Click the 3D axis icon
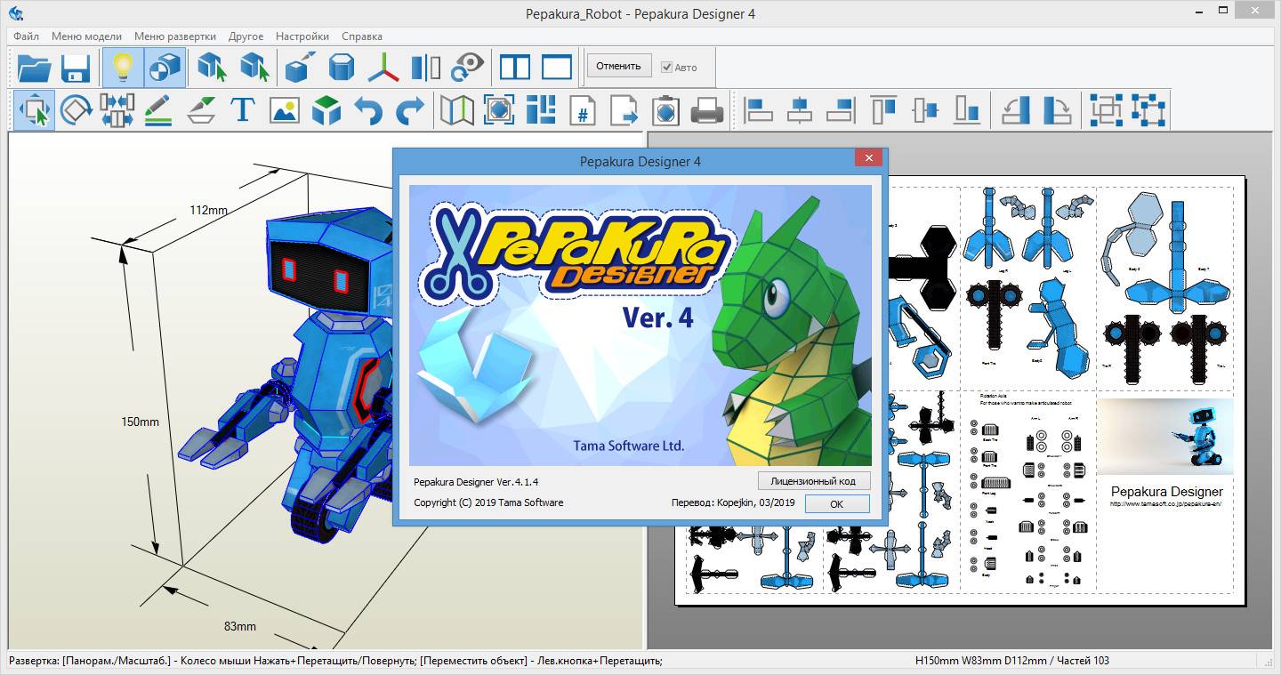 tap(384, 68)
